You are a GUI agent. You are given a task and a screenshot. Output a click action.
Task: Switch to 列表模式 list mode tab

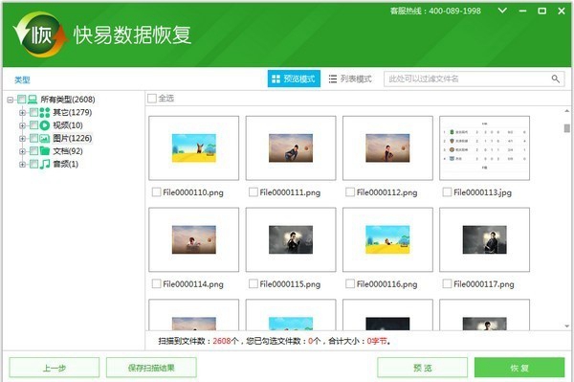(x=350, y=79)
